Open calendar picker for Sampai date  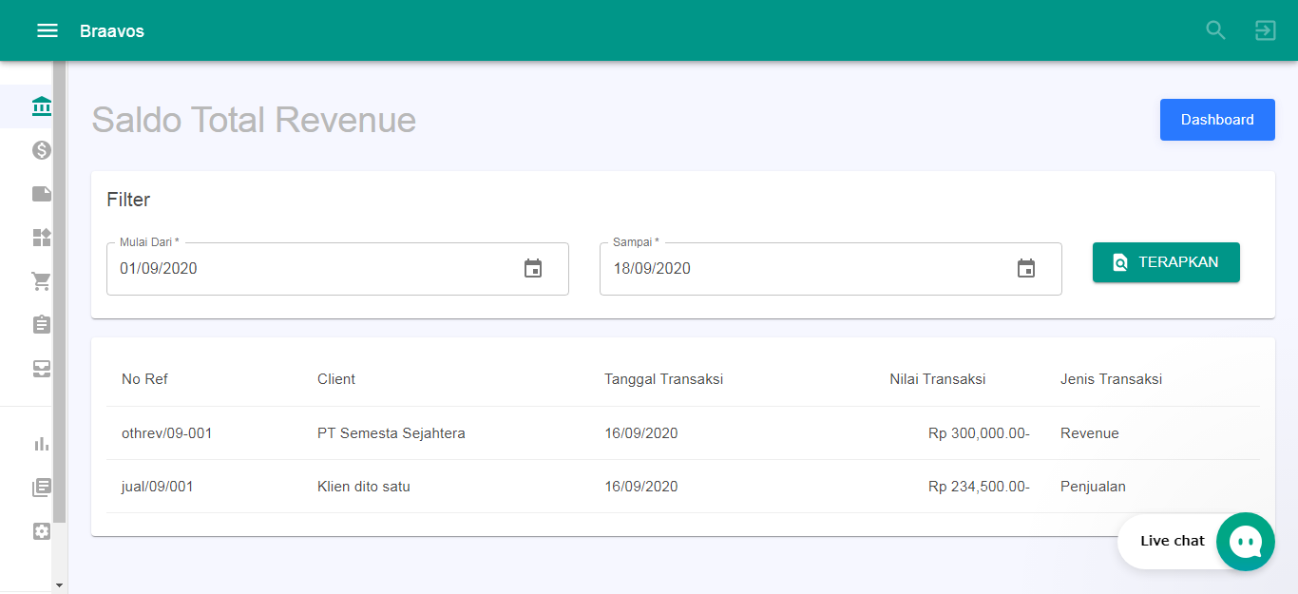(x=1025, y=269)
